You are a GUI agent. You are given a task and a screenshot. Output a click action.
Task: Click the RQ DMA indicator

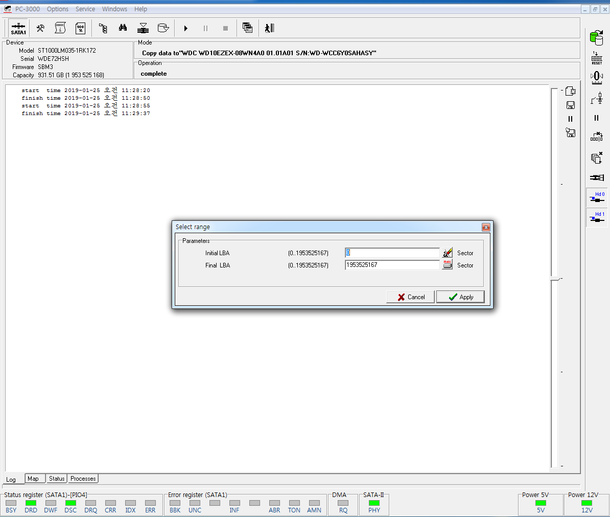tap(343, 503)
